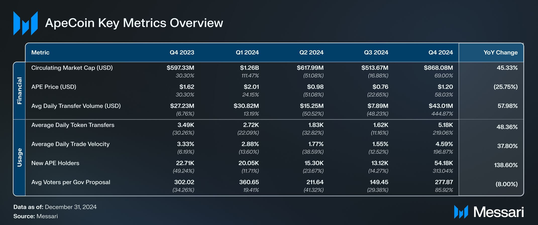Click the Q4 2023 column header
538x225 pixels.
[182, 52]
